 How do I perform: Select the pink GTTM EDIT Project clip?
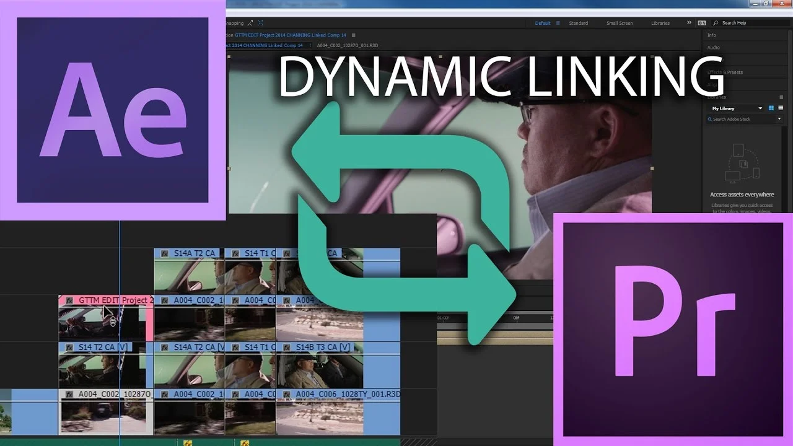point(106,317)
